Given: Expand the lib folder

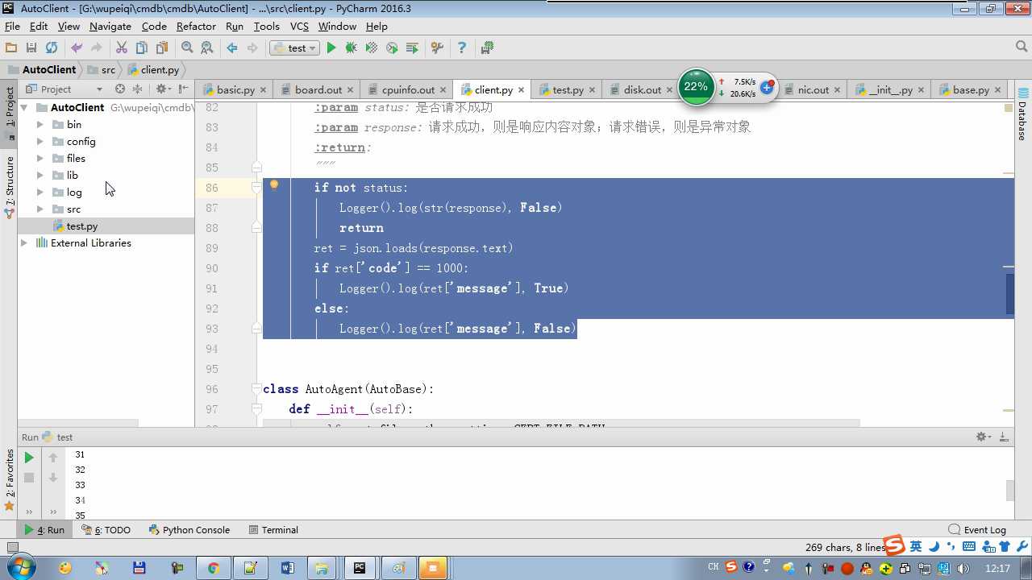Looking at the screenshot, I should [40, 175].
